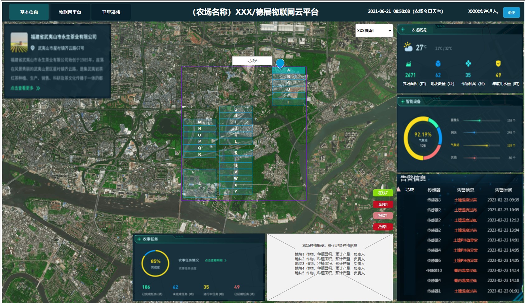
Task: Click the 地块数量 cube icon
Action: (x=438, y=64)
